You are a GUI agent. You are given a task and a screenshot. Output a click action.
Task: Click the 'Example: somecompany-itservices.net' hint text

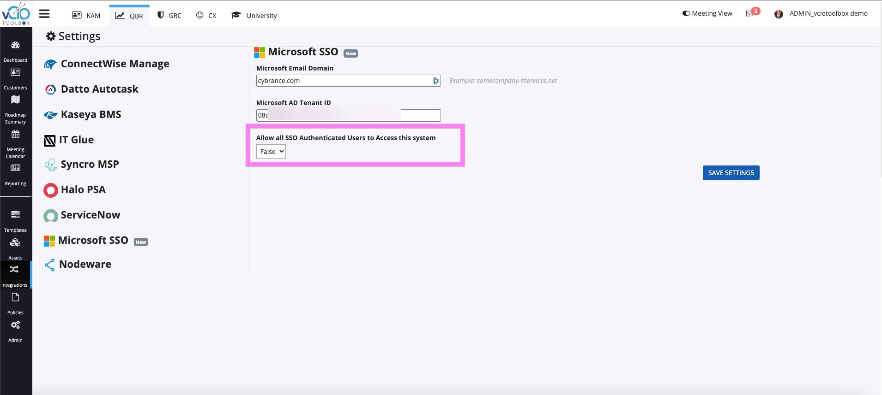(503, 81)
